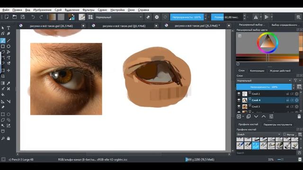Open the pattern fill selector

point(61,17)
